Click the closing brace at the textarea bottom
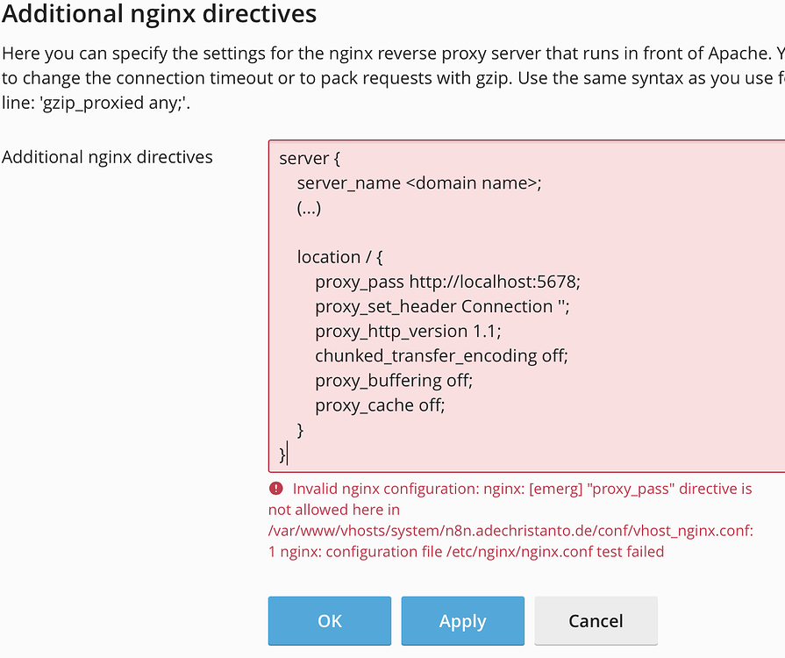The height and width of the screenshot is (658, 785). coord(282,454)
